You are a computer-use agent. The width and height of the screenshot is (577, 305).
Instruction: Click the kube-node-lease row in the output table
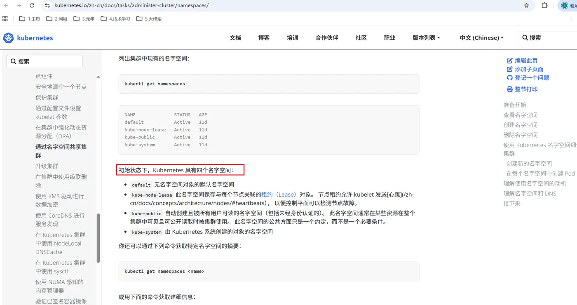pyautogui.click(x=166, y=129)
